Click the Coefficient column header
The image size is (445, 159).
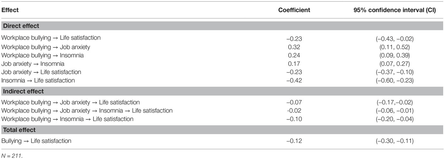294,10
